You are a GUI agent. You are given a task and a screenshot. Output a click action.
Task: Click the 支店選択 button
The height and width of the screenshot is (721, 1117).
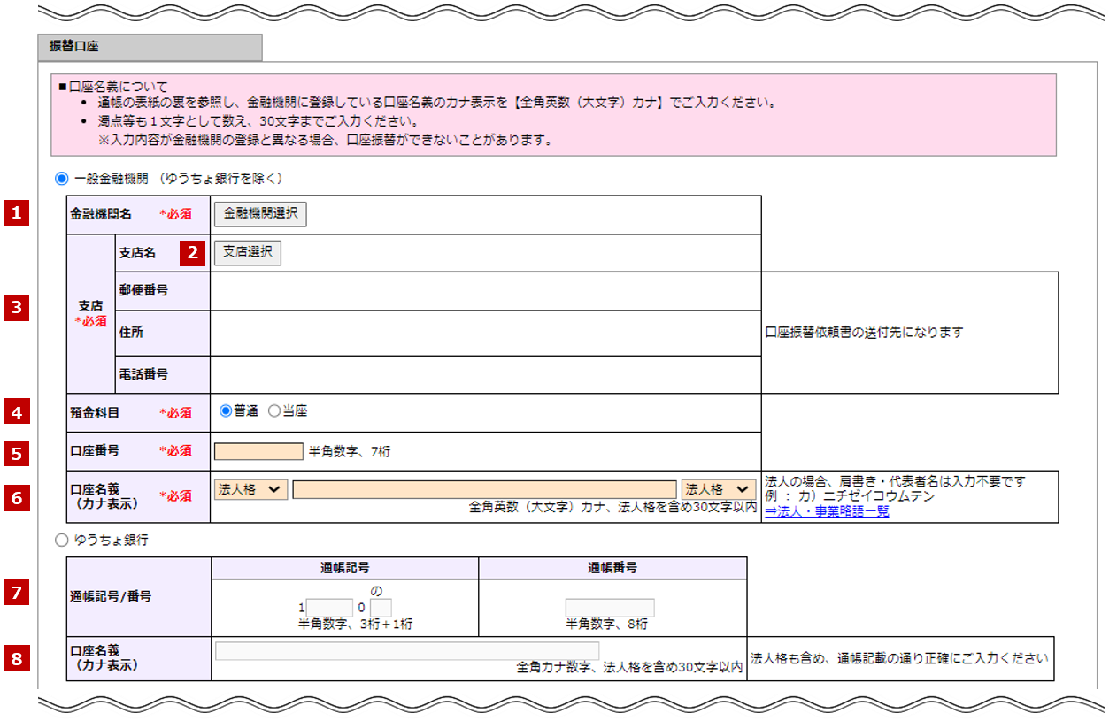click(247, 252)
